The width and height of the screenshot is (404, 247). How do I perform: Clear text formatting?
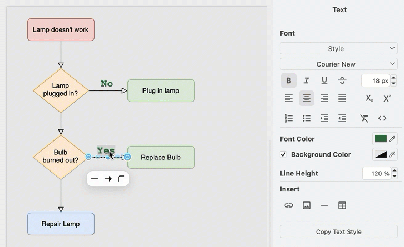tap(364, 118)
